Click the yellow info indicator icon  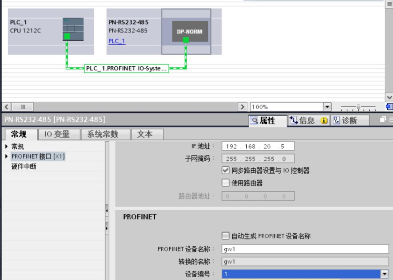323,121
